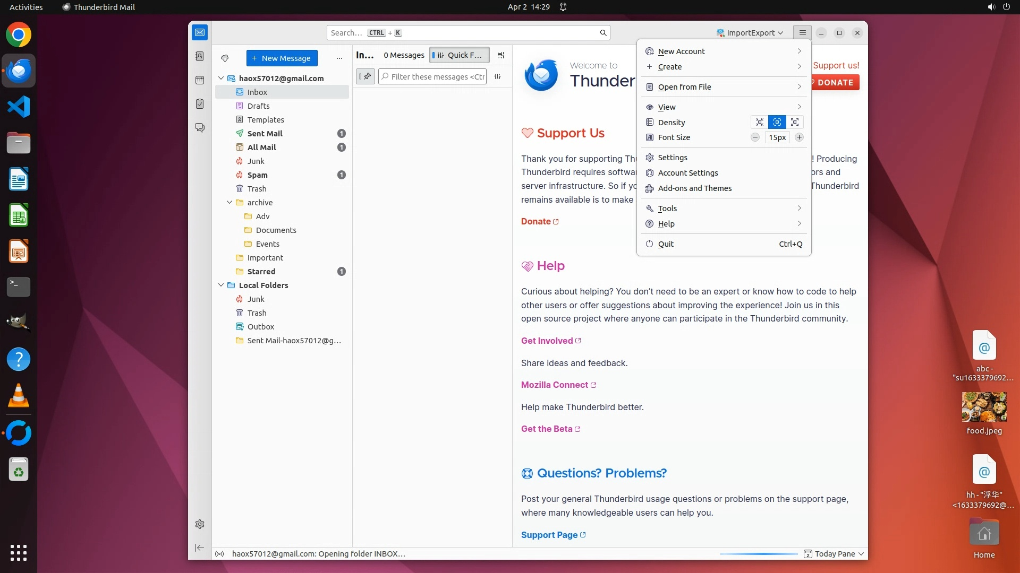The width and height of the screenshot is (1020, 573).
Task: Increase font size with plus button
Action: 799,137
